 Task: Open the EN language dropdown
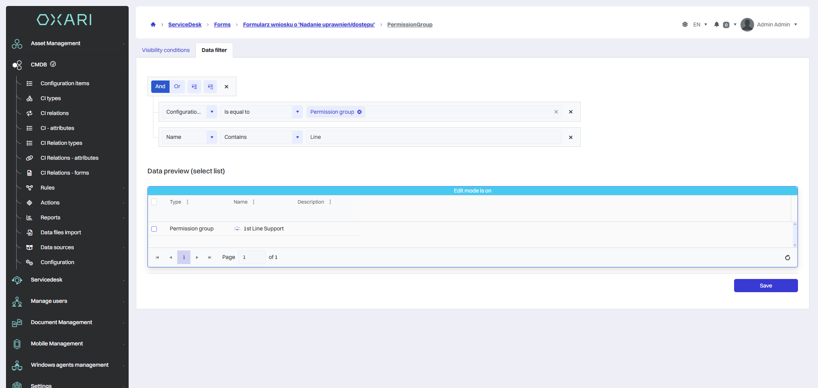point(700,25)
